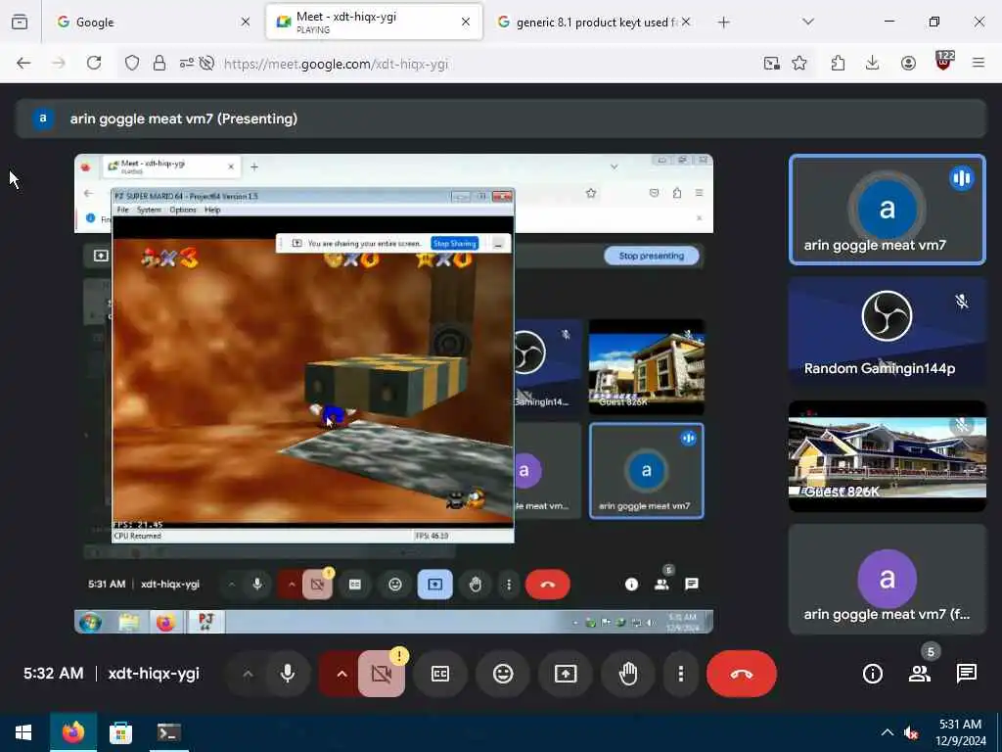Viewport: 1002px width, 752px height.
Task: Select purple arin goggle meat vm7 tile
Action: [887, 580]
